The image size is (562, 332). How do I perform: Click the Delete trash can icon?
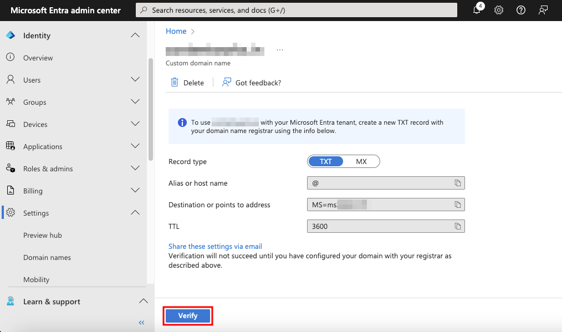point(175,82)
